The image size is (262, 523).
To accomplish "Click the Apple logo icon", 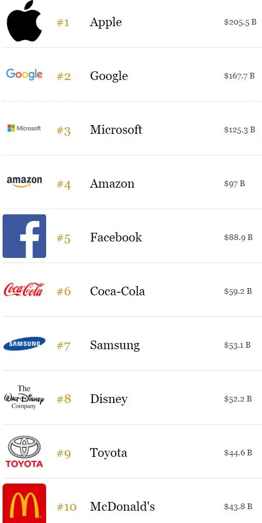I will click(24, 21).
